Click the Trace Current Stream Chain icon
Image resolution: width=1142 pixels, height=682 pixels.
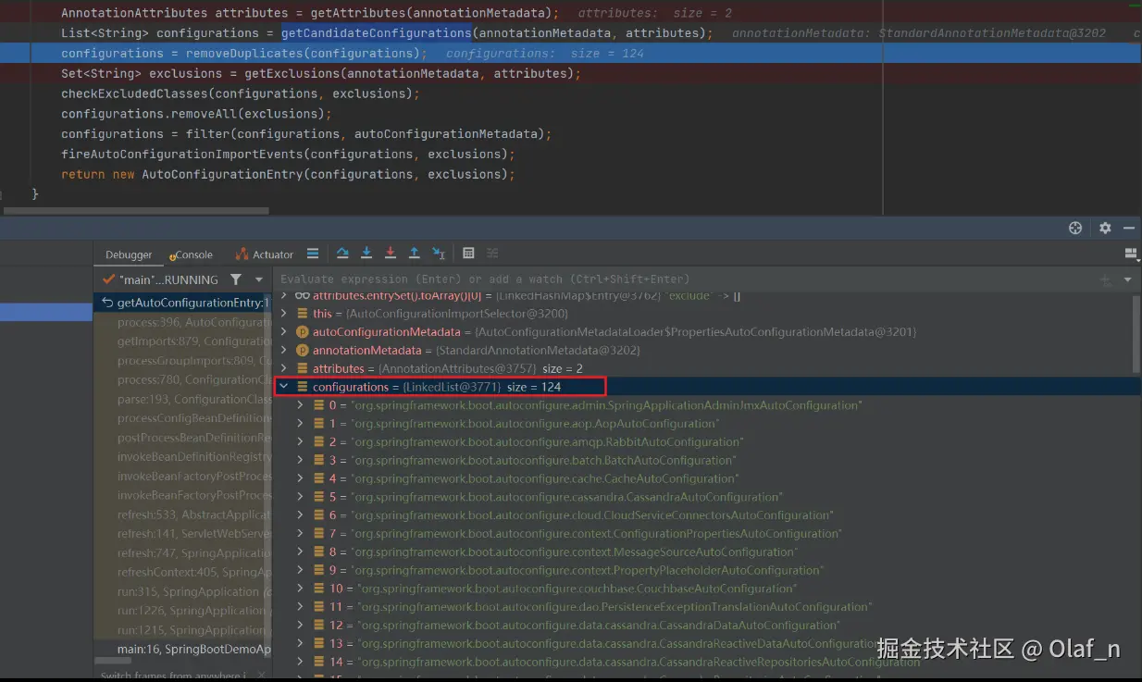point(492,254)
